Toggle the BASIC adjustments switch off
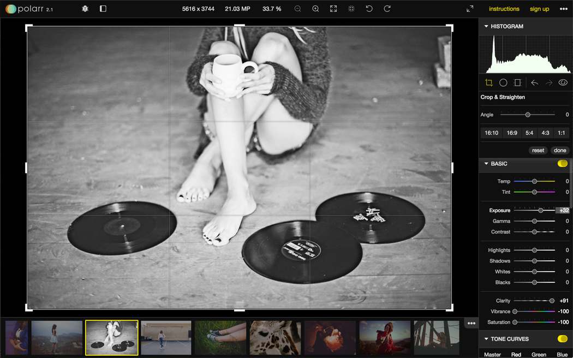This screenshot has height=358, width=573. coord(562,164)
